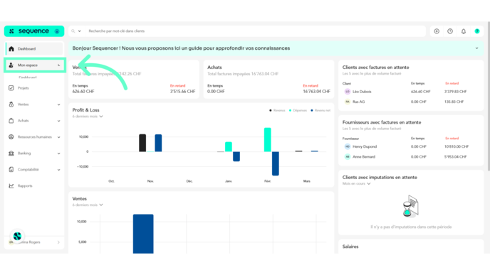This screenshot has width=490, height=275.
Task: Open the Rapports menu item
Action: tap(34, 186)
